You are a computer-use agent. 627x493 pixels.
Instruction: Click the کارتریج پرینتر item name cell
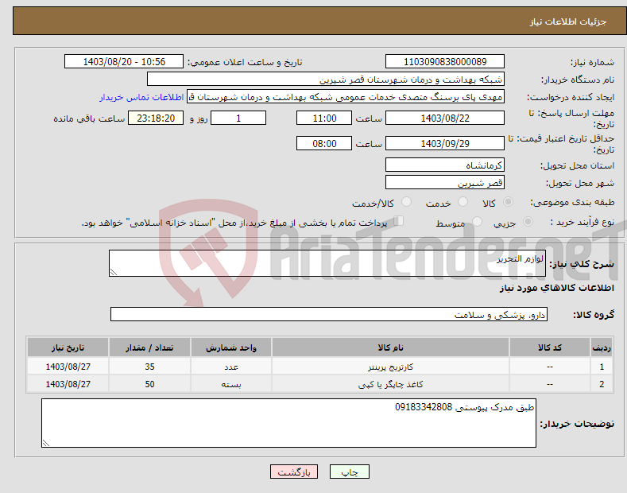(390, 366)
